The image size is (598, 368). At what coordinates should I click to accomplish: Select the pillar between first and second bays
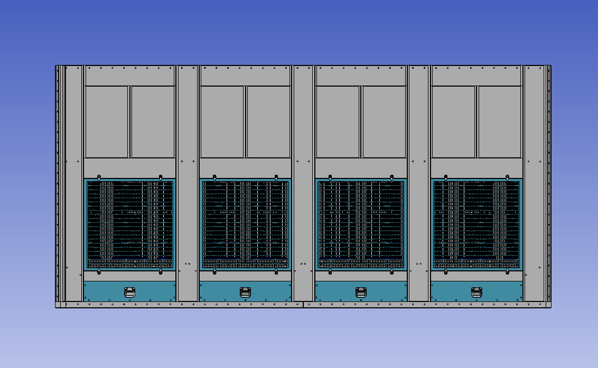[x=188, y=183]
